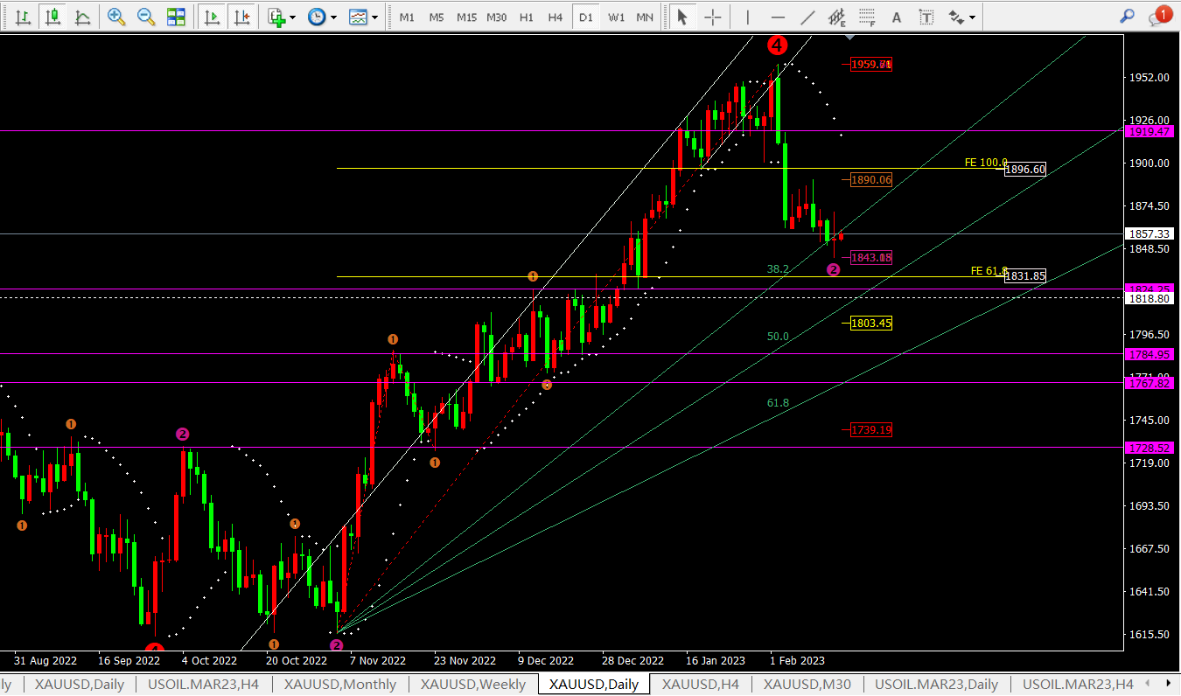Open the search magnifier

1128,16
